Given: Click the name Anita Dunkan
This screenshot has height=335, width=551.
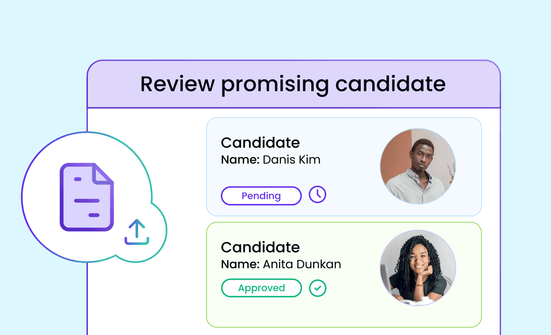Looking at the screenshot, I should pos(302,265).
